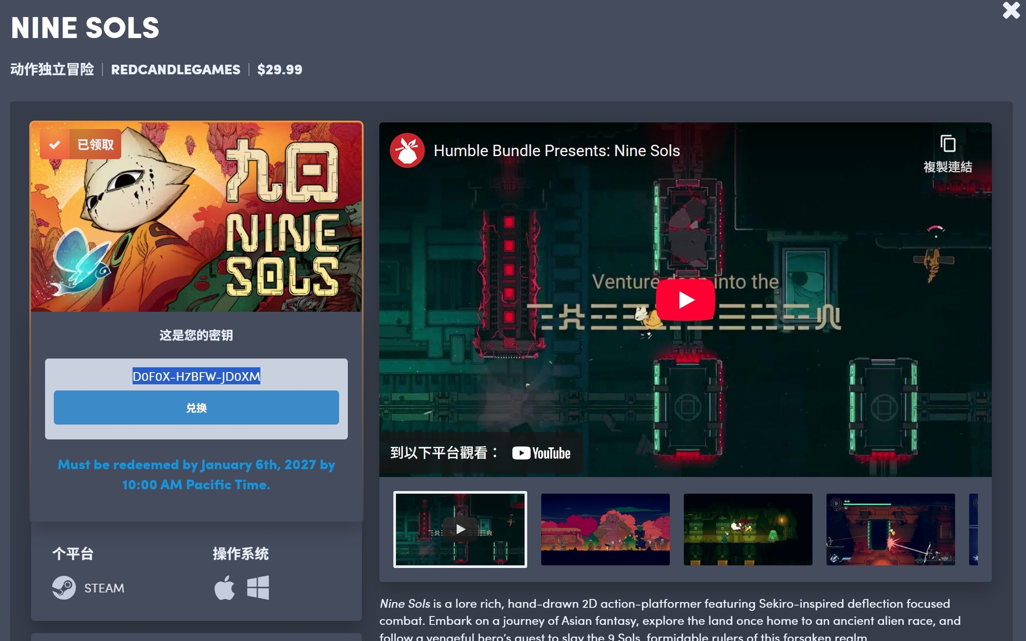Click the Nine Sols description paragraph

pos(670,620)
